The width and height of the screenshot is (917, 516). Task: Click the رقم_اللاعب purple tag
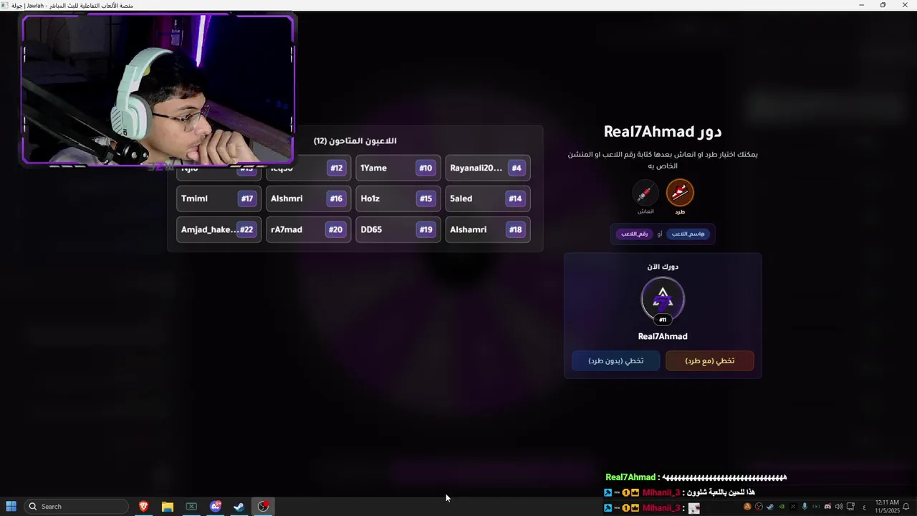(635, 234)
